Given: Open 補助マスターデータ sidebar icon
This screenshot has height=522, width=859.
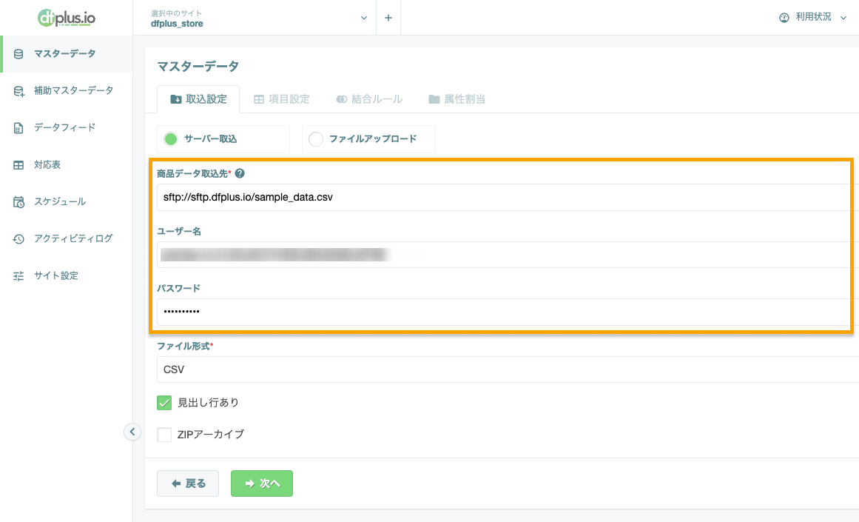Looking at the screenshot, I should tap(18, 91).
